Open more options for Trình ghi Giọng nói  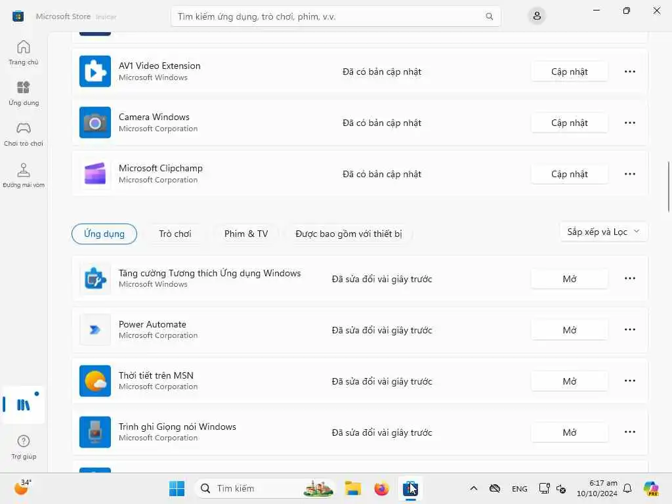(x=629, y=432)
